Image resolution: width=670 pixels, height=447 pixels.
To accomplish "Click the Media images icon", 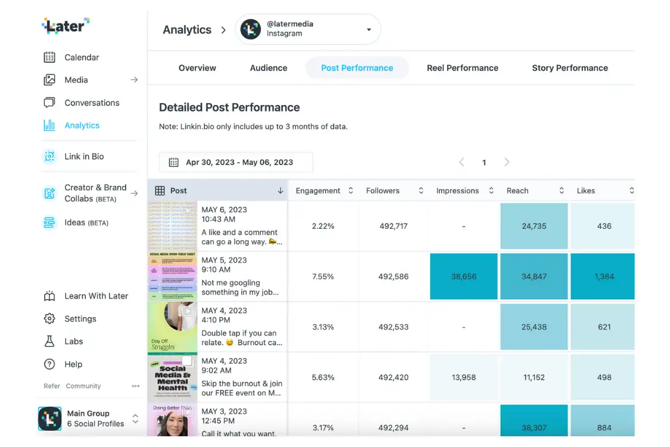I will point(49,80).
